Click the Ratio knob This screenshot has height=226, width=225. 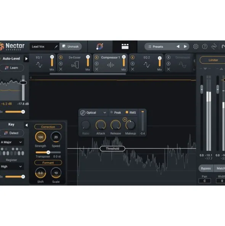86,125
